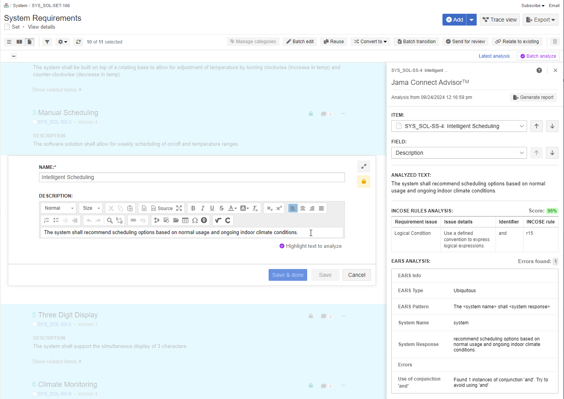564x399 pixels.
Task: Right align the description text
Action: click(x=312, y=208)
